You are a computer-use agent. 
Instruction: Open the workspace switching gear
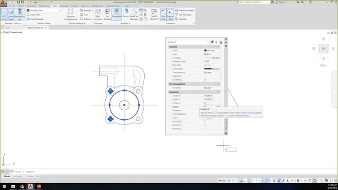[298, 180]
